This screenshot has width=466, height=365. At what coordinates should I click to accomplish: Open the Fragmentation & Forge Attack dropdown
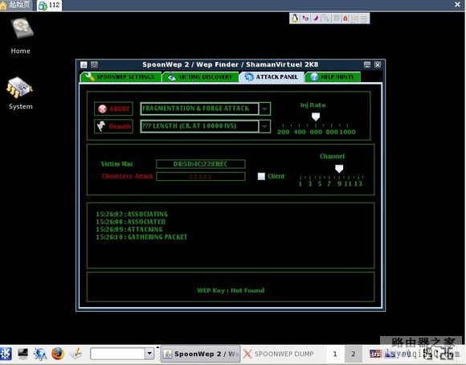click(x=264, y=109)
